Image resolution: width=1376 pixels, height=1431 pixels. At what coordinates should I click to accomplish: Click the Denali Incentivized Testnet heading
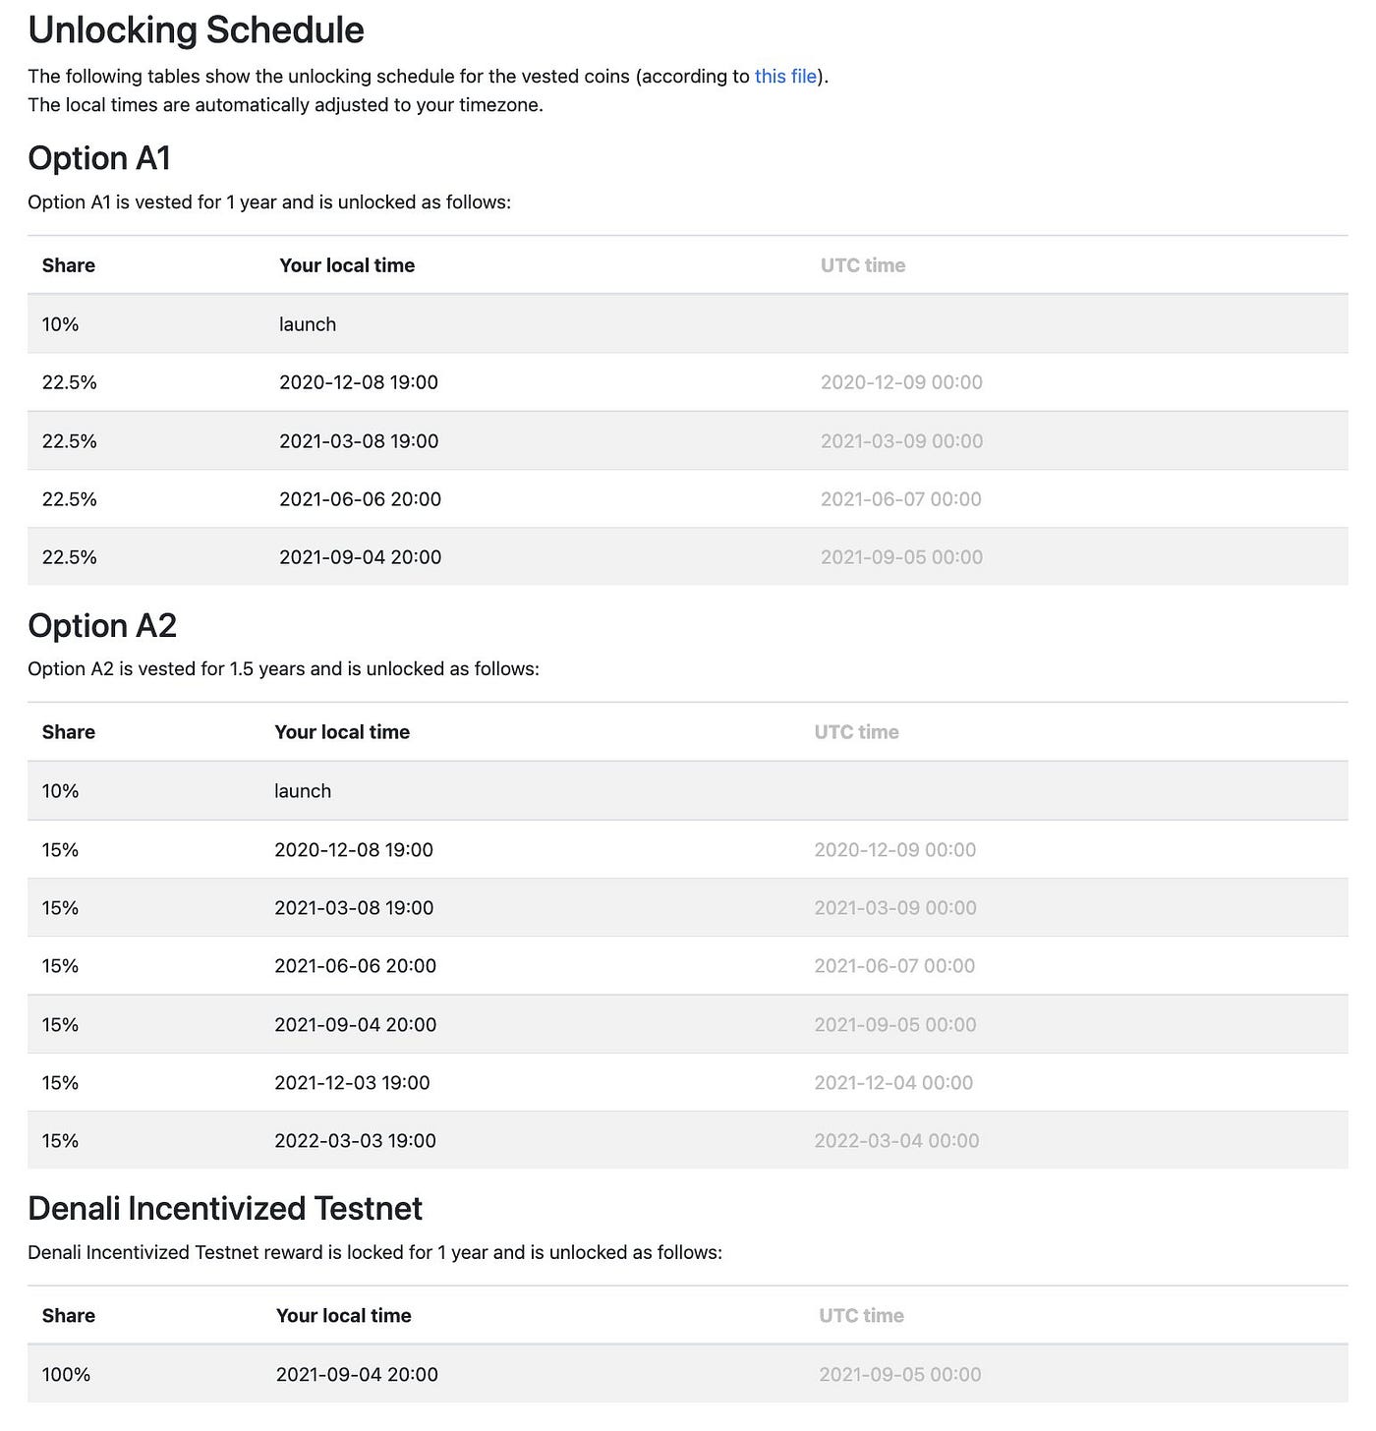pos(225,1209)
